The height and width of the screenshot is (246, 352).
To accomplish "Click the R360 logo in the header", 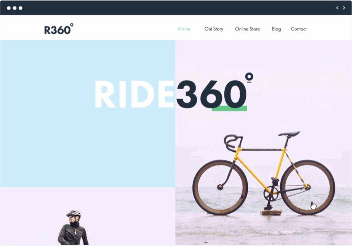I will [59, 29].
